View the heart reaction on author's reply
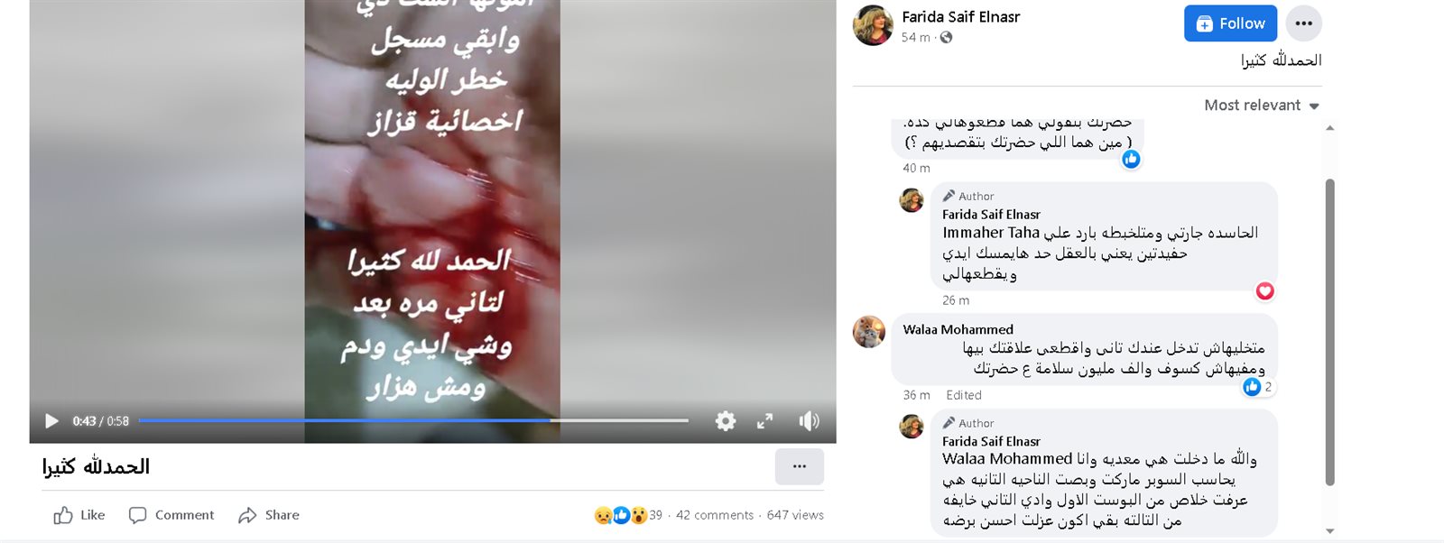The width and height of the screenshot is (1444, 543). coord(1264,290)
